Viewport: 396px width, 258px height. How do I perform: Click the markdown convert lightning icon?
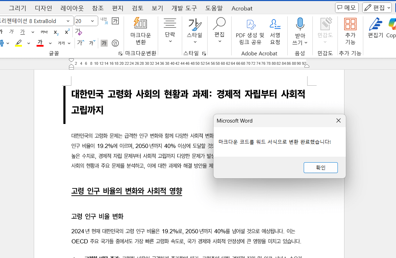140,23
